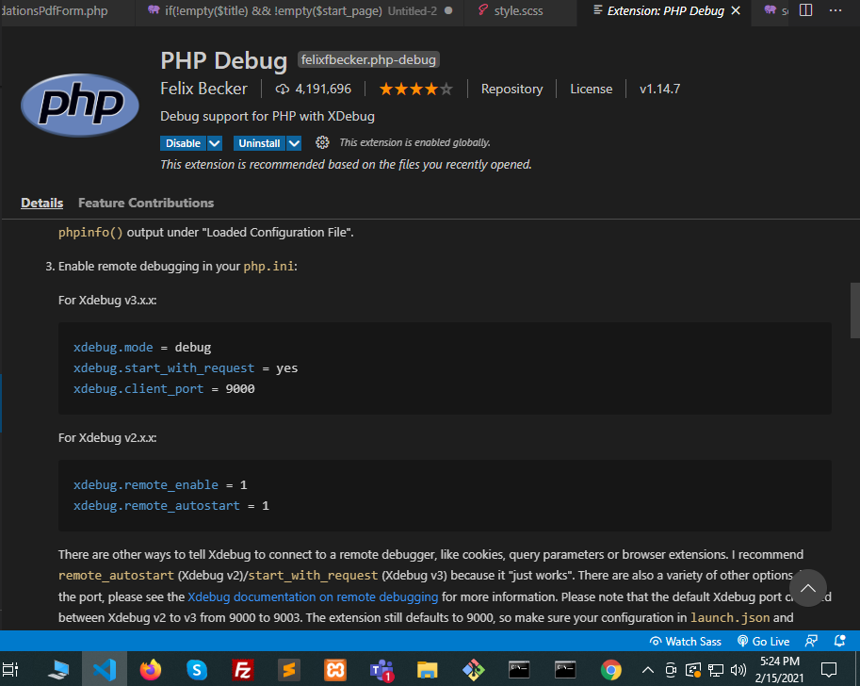The width and height of the screenshot is (860, 686).
Task: Click the download count cloud icon
Action: 282,89
